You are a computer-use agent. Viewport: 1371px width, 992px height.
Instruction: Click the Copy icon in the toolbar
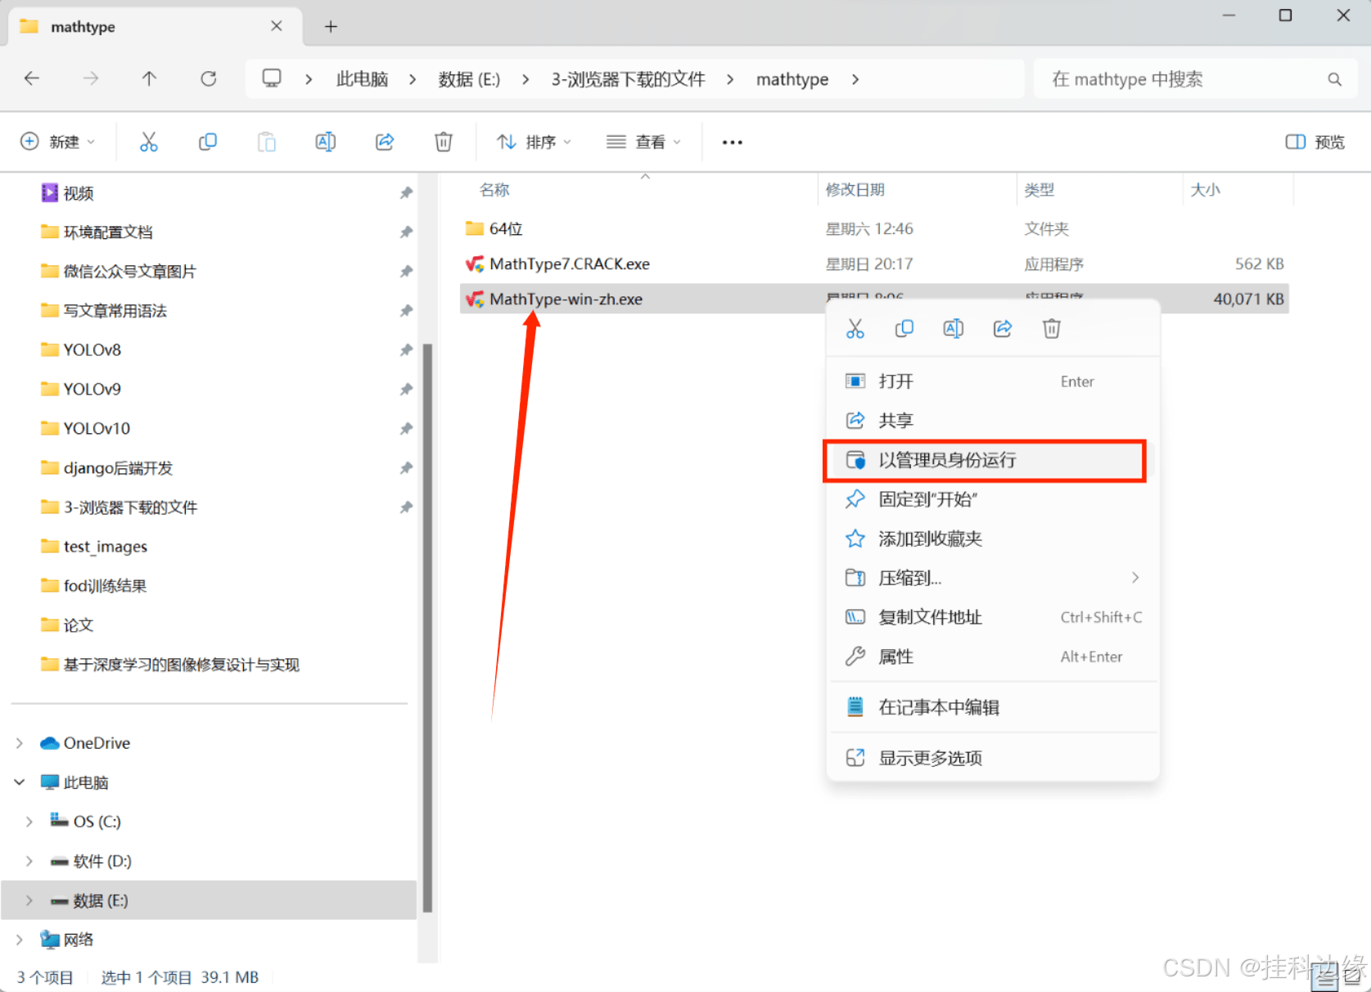coord(208,142)
